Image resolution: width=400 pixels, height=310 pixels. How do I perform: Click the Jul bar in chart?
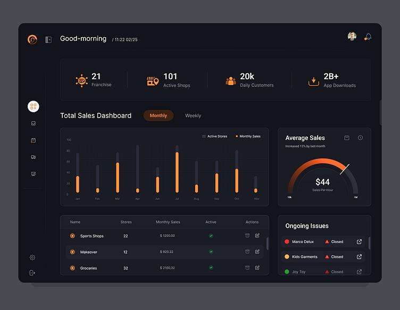pos(177,172)
